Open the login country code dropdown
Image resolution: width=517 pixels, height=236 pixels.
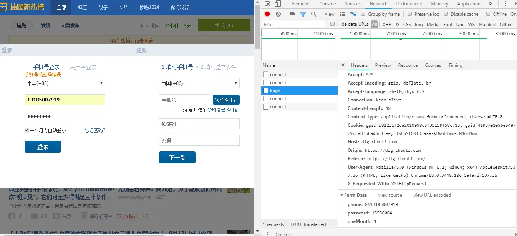click(x=65, y=83)
